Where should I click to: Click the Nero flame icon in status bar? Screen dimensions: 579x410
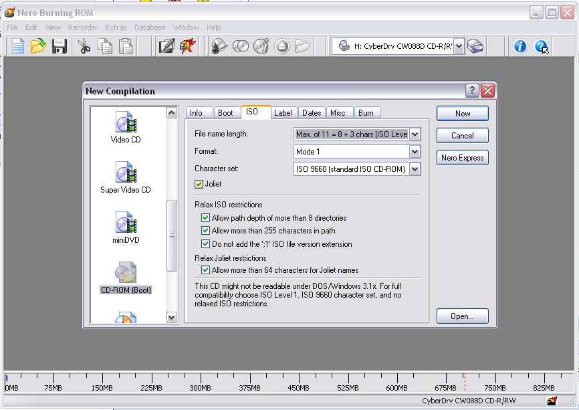coord(552,401)
